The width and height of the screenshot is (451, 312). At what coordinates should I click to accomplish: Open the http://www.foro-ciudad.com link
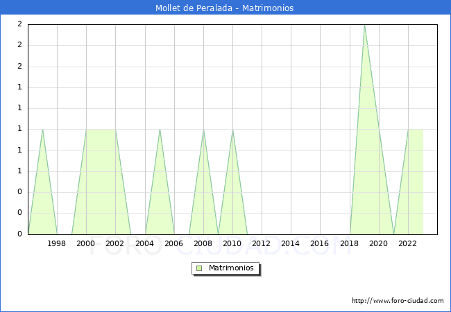click(x=398, y=301)
